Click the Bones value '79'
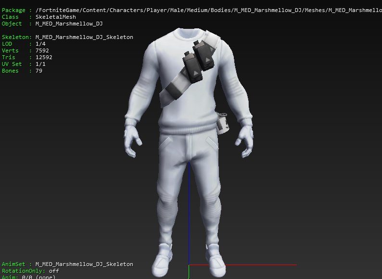The image size is (382, 279). pos(39,71)
